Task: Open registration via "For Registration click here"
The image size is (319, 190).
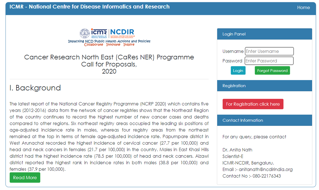Action: [x=253, y=104]
